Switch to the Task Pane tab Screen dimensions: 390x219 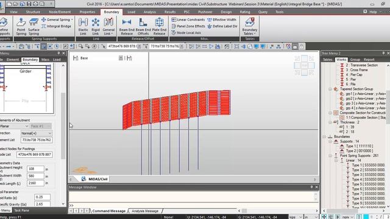(x=21, y=210)
